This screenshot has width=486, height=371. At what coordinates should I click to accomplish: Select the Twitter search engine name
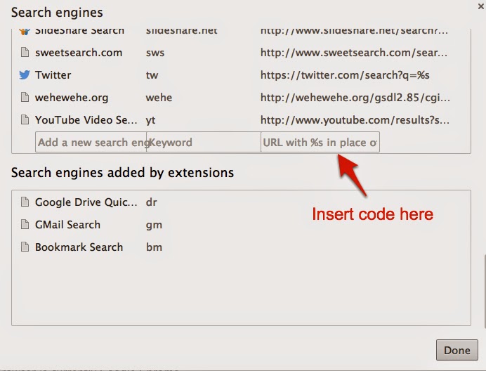tap(53, 75)
